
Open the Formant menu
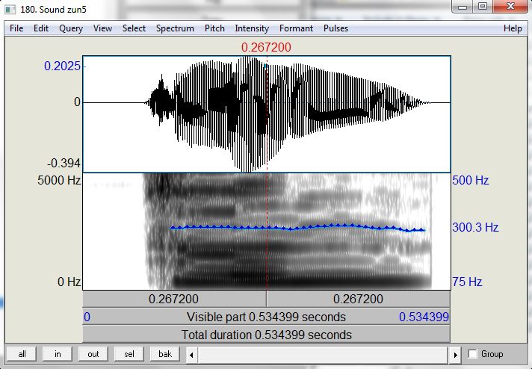(296, 28)
